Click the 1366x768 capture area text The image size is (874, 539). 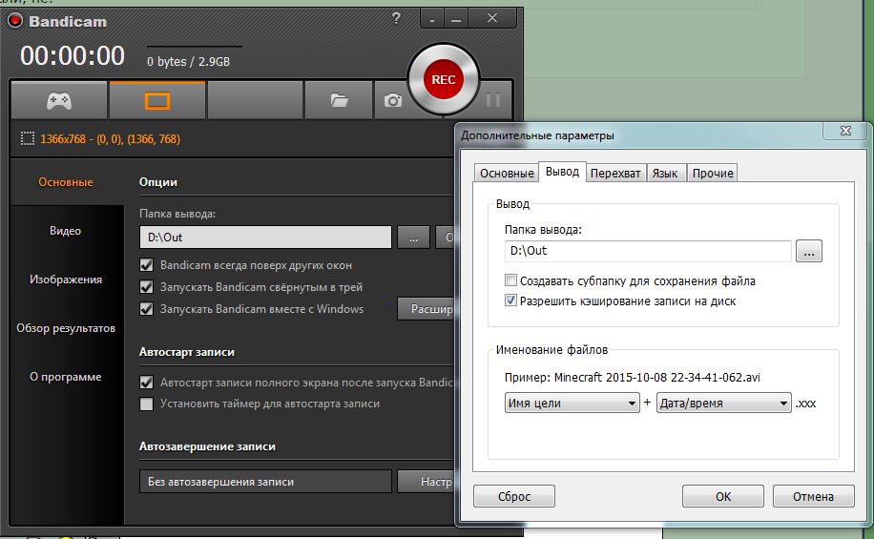[110, 138]
